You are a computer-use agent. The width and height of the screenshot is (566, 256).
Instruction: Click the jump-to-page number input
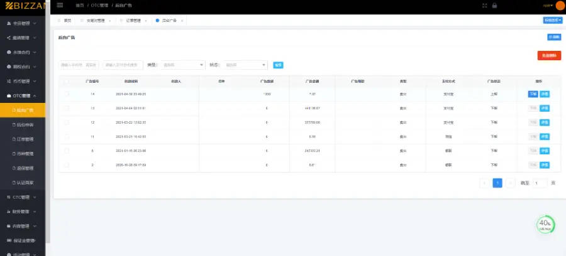pyautogui.click(x=540, y=183)
